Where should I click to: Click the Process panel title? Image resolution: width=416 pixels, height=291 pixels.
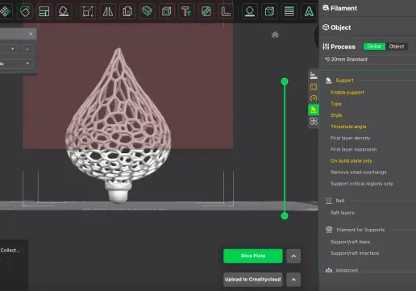click(x=343, y=47)
